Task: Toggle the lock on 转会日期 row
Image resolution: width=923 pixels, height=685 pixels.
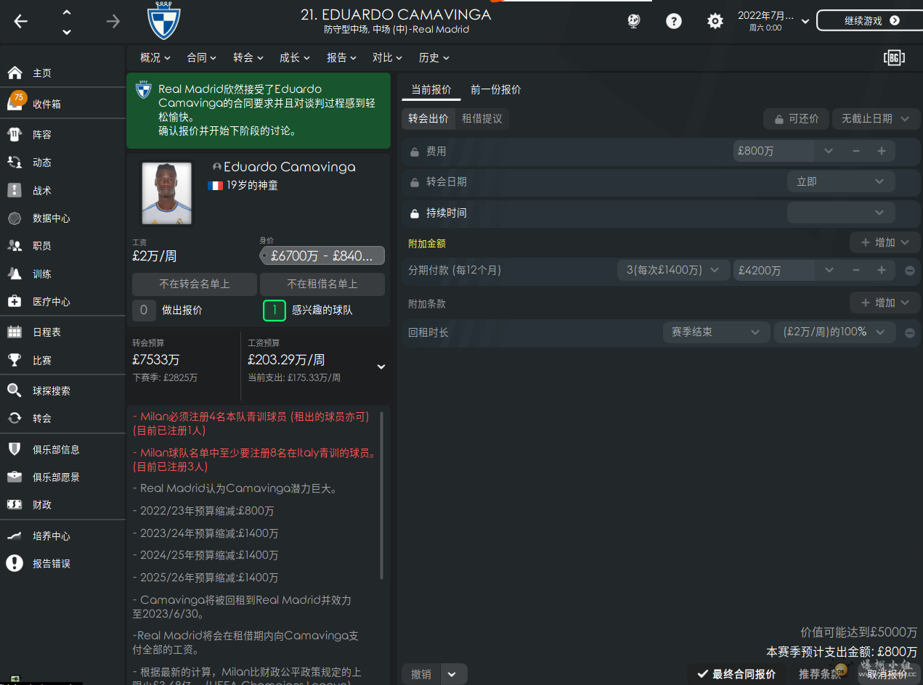Action: [x=415, y=182]
